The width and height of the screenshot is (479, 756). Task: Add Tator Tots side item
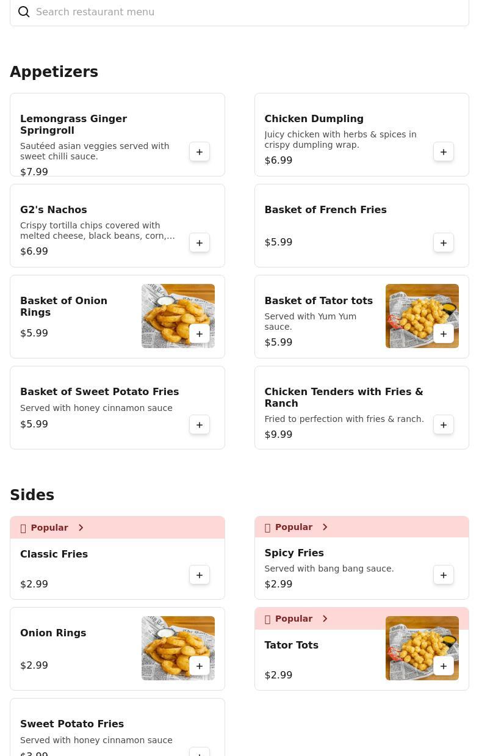[444, 666]
